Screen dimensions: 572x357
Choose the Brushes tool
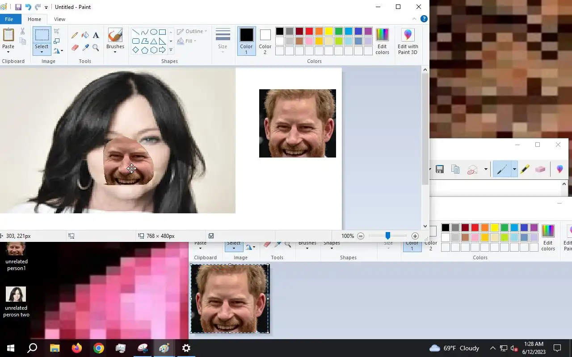coord(115,36)
